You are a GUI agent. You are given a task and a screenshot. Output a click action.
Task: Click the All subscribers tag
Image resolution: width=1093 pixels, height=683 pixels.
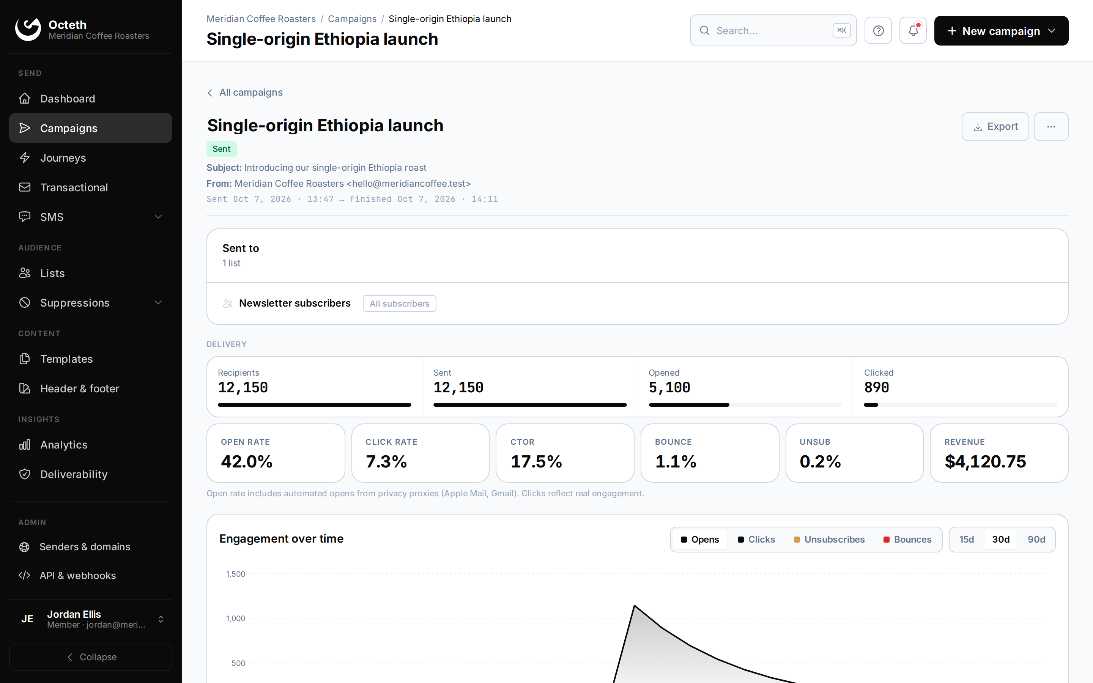pos(399,304)
